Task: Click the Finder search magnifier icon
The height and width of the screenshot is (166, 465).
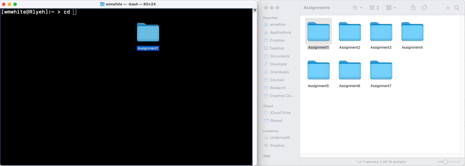Action: coord(457,8)
